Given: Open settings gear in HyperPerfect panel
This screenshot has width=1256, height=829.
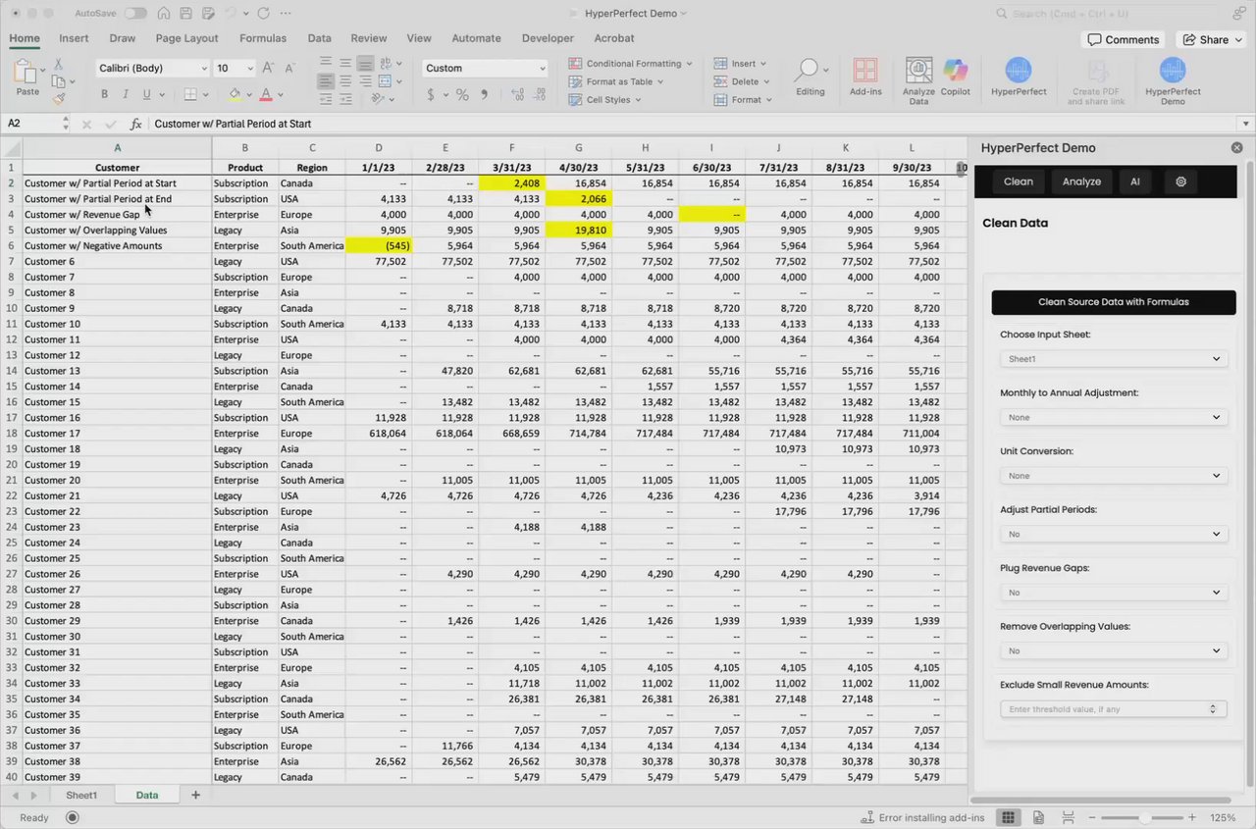Looking at the screenshot, I should coord(1180,181).
